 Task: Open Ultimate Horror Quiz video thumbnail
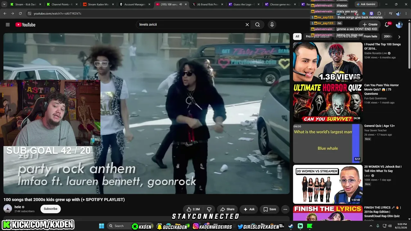pyautogui.click(x=328, y=103)
